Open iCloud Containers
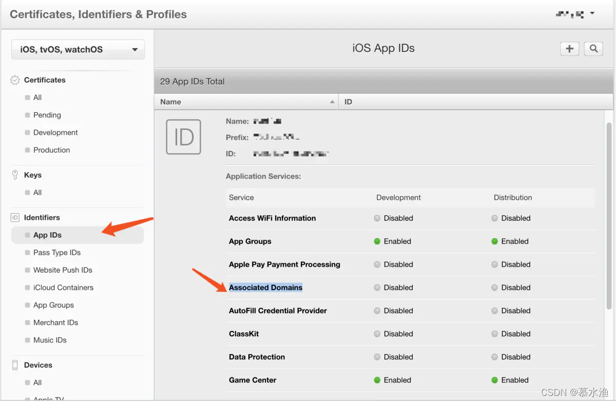The width and height of the screenshot is (616, 402). coord(63,288)
